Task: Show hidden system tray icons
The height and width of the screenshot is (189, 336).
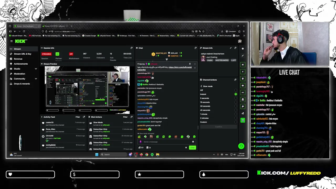Action: 214,155
